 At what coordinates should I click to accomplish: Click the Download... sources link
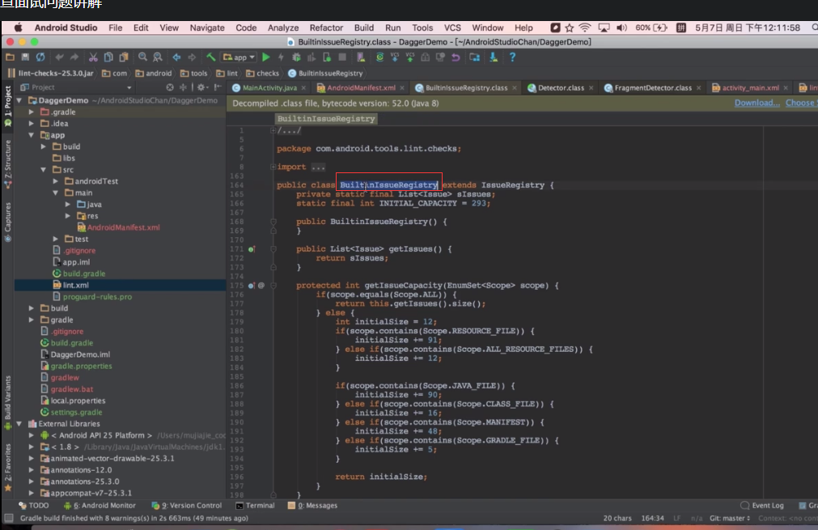pos(757,103)
